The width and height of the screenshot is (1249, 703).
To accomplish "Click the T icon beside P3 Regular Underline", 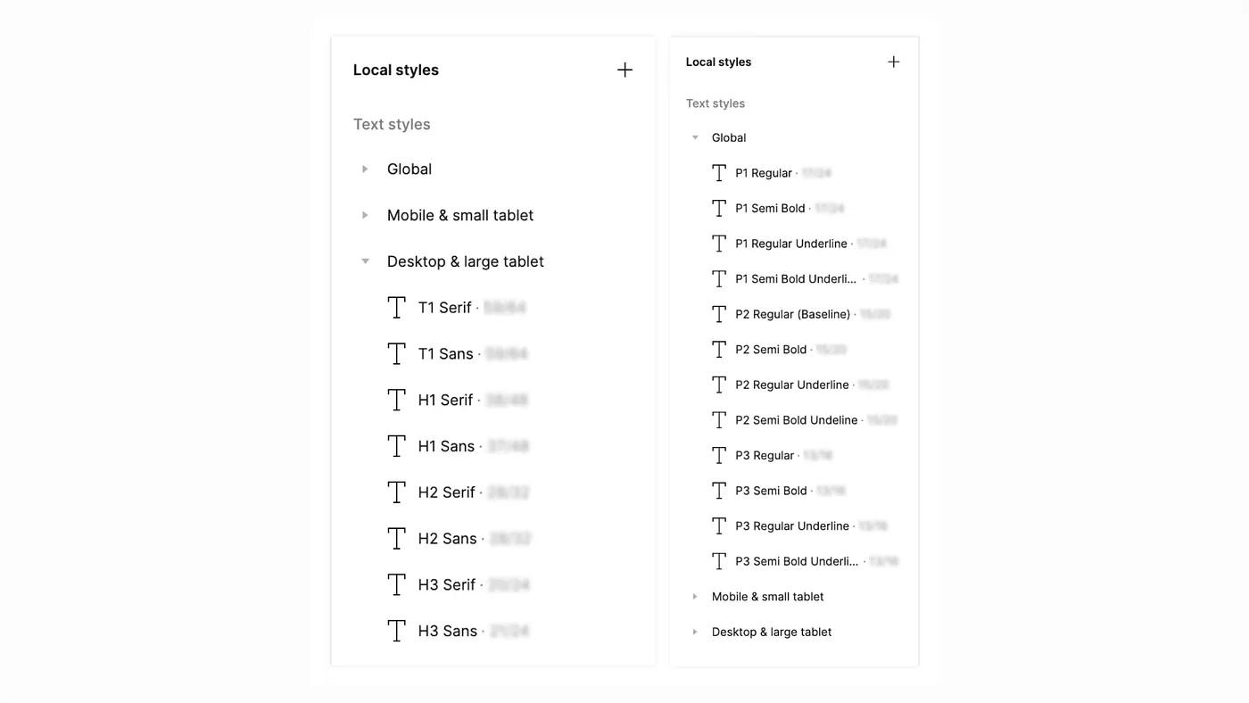I will [x=719, y=526].
